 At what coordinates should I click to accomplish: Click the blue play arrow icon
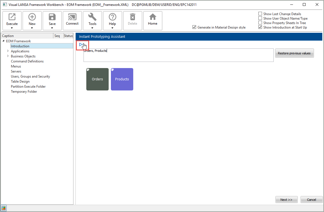(x=81, y=45)
